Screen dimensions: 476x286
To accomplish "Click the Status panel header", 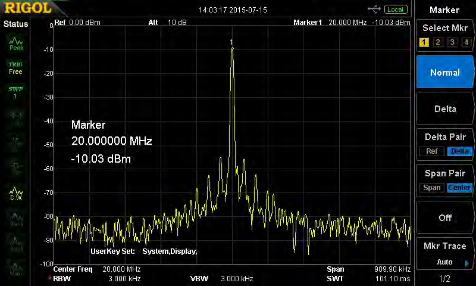I will (15, 24).
